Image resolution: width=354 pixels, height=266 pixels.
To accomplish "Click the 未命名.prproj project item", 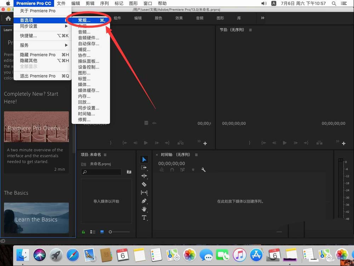I will tap(101, 164).
